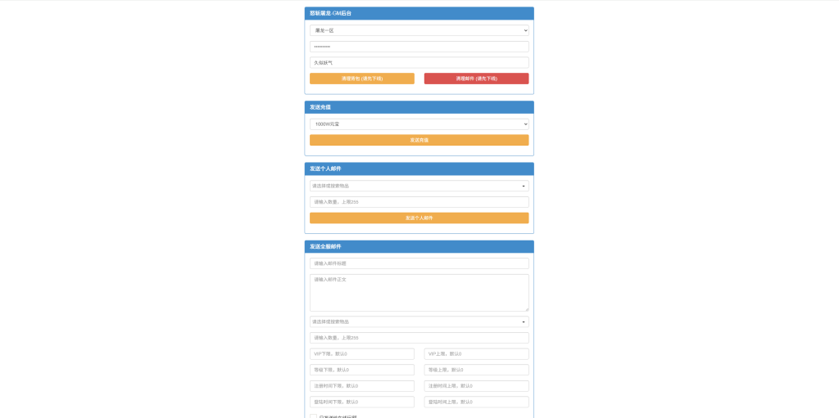Click the 注册时间下限 input field

361,386
